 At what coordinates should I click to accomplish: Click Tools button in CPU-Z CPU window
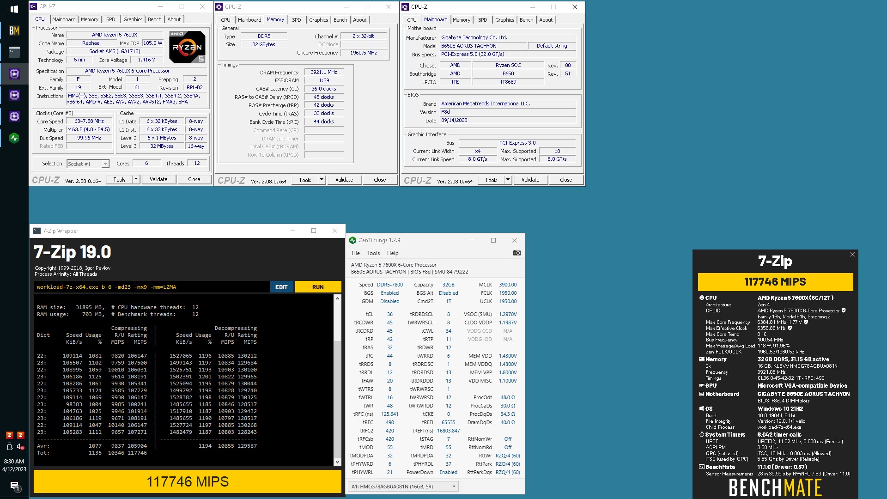pyautogui.click(x=119, y=179)
